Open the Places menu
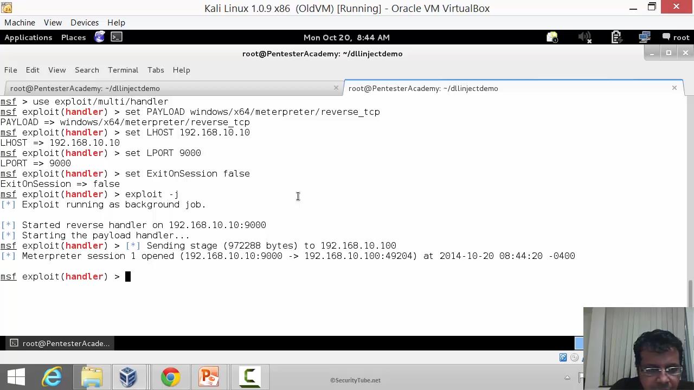Screen dimensions: 694x390 (73, 37)
